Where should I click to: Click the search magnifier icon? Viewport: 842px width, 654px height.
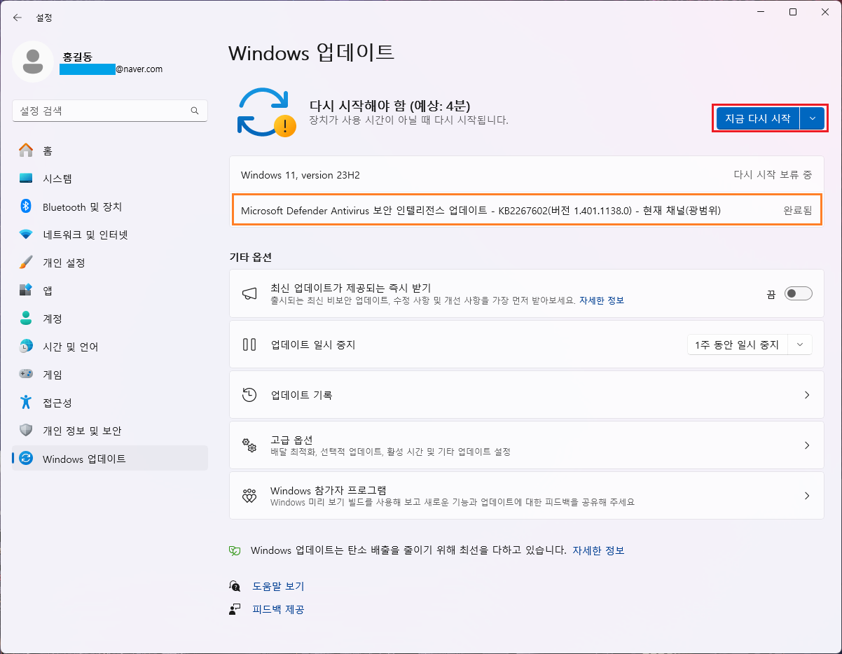pyautogui.click(x=195, y=111)
